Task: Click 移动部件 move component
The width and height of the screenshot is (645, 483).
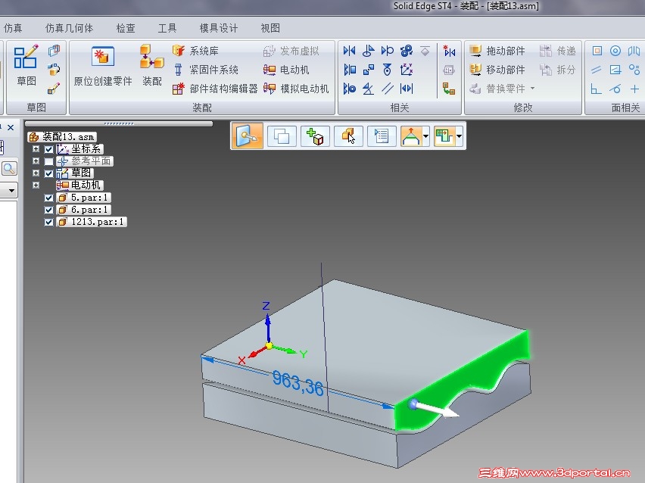Action: 497,70
